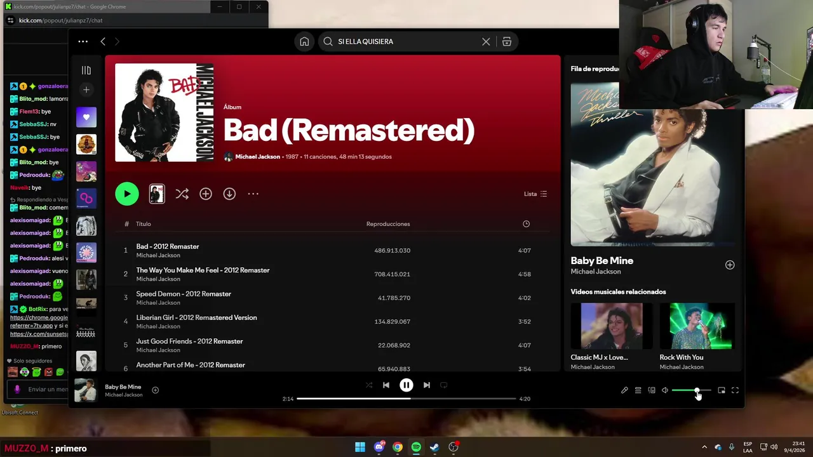The image size is (813, 457).
Task: Open connect to a device icon
Action: (652, 390)
